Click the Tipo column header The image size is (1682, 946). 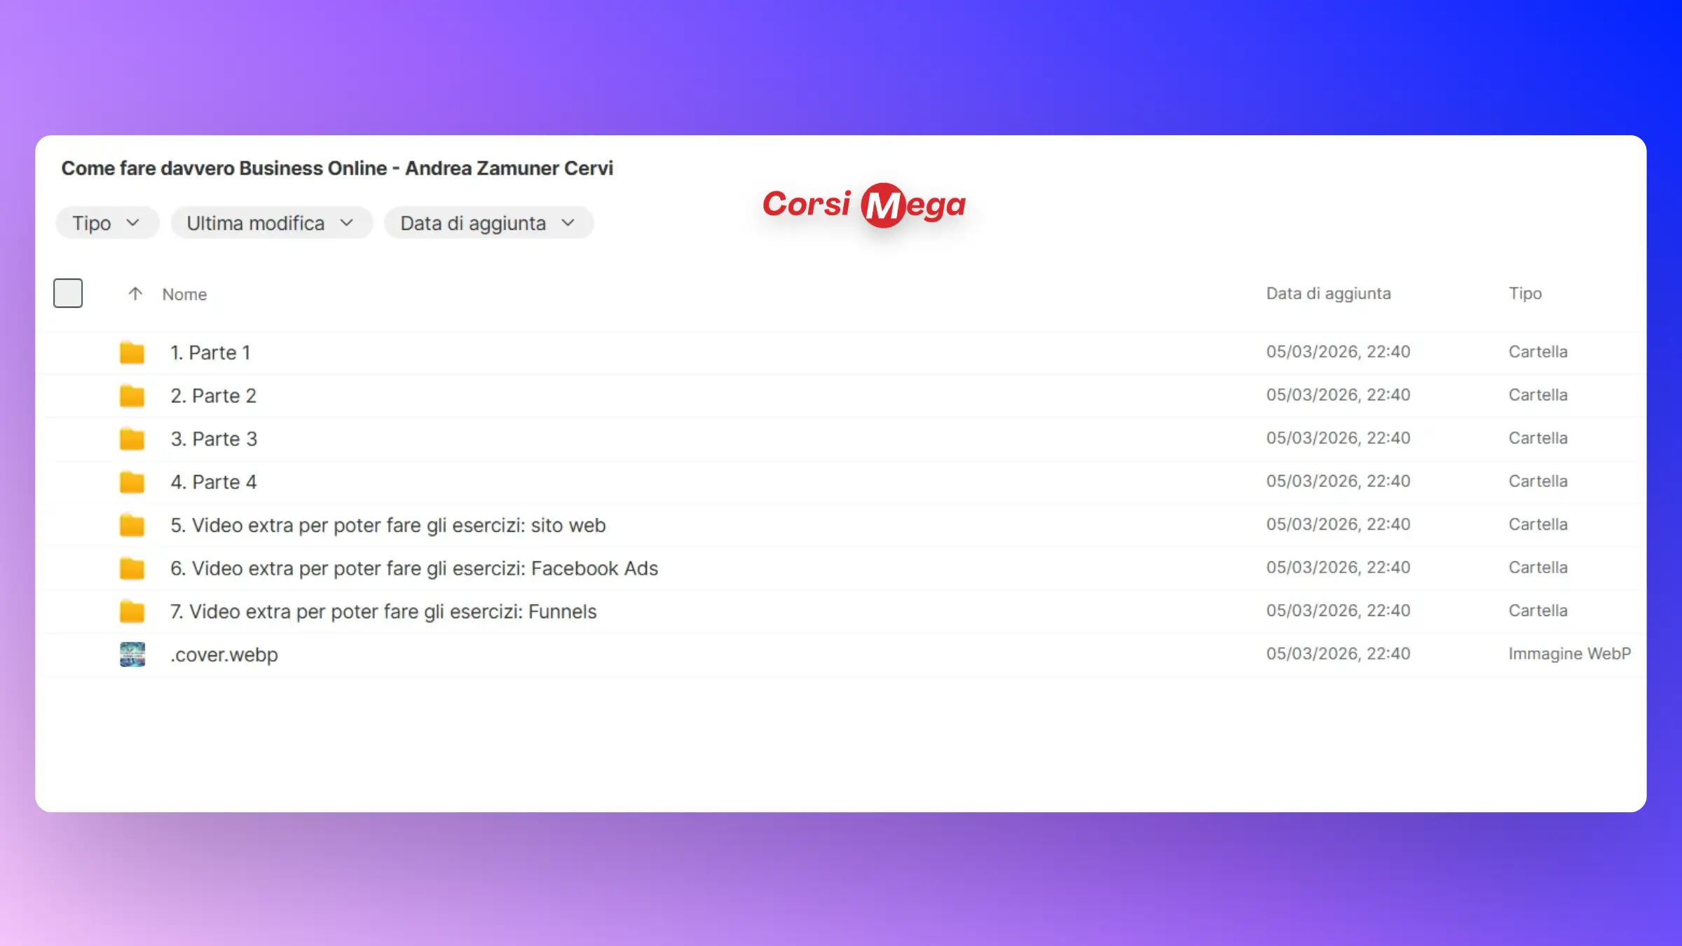[1525, 294]
